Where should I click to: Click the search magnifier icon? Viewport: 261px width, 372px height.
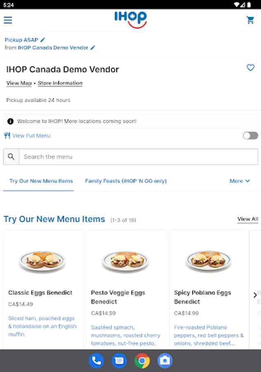tap(12, 157)
